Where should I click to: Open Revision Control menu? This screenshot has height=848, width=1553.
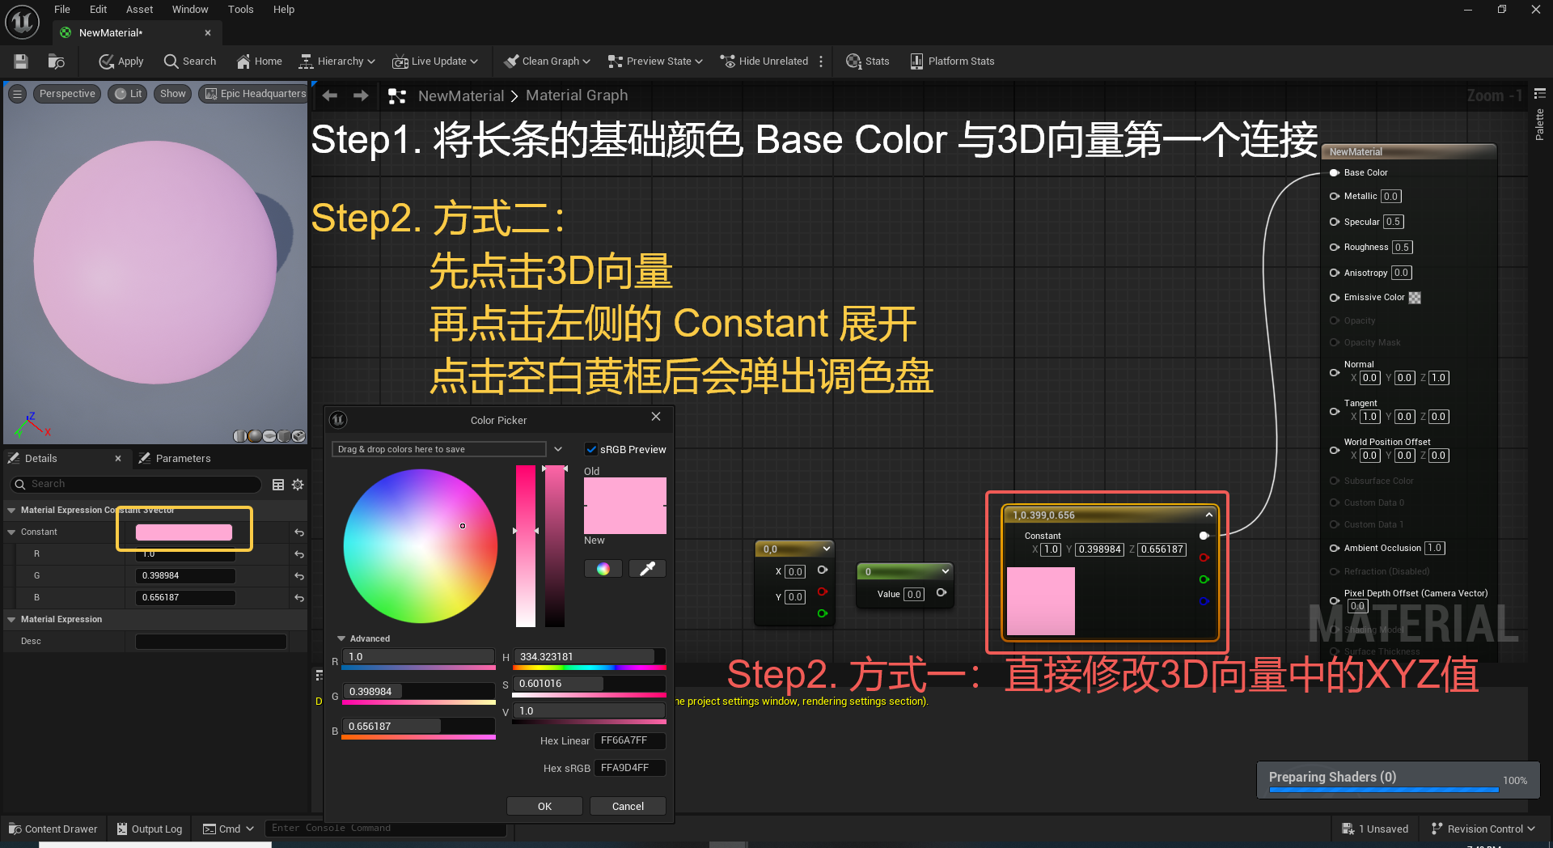coord(1483,829)
